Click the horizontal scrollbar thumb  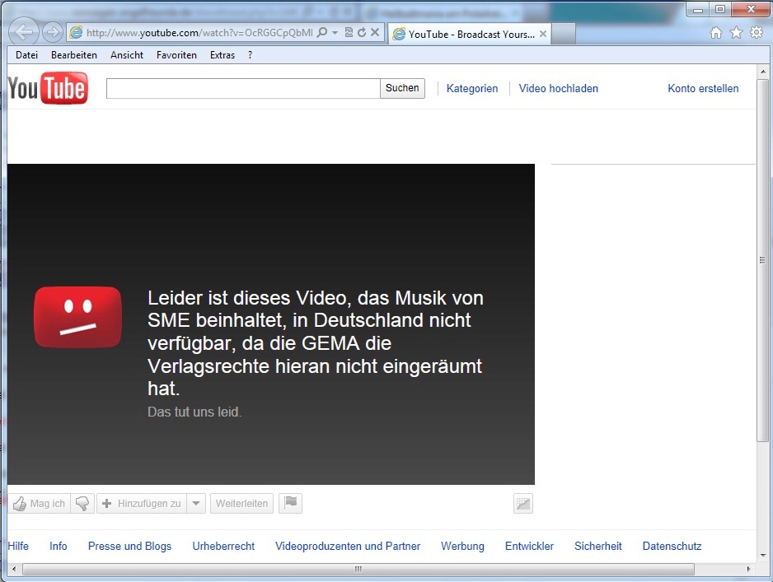pos(358,569)
